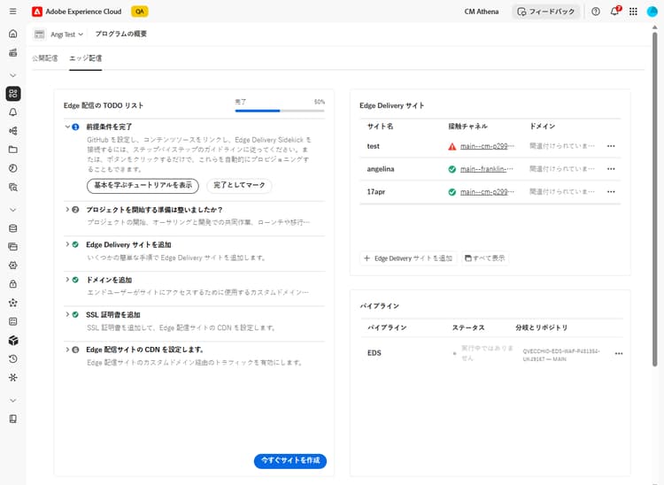664x485 pixels.
Task: Select the EDS pipeline name
Action: tap(374, 353)
